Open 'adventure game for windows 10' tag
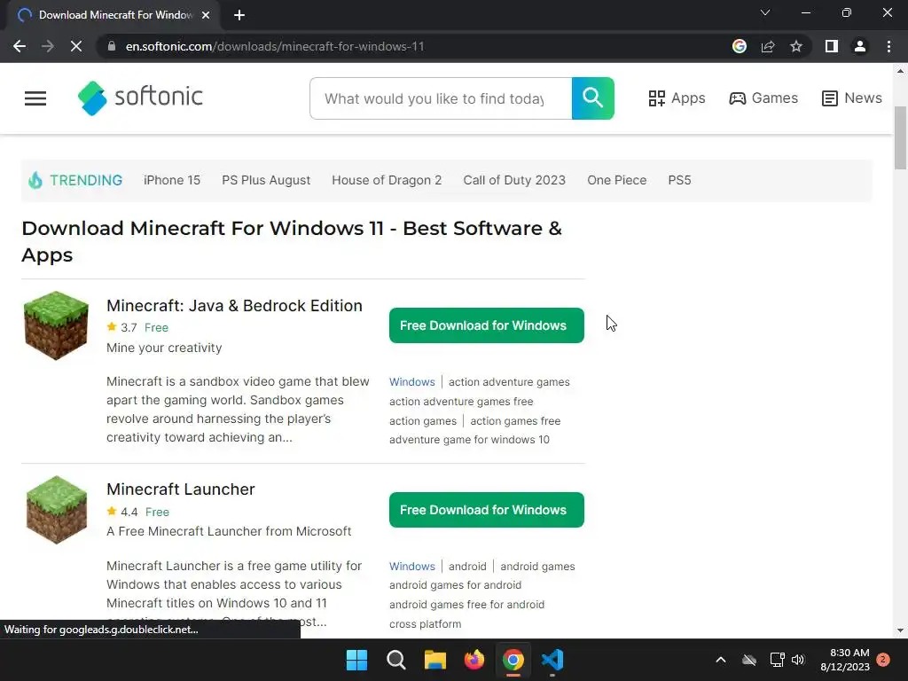Image resolution: width=908 pixels, height=681 pixels. (469, 440)
